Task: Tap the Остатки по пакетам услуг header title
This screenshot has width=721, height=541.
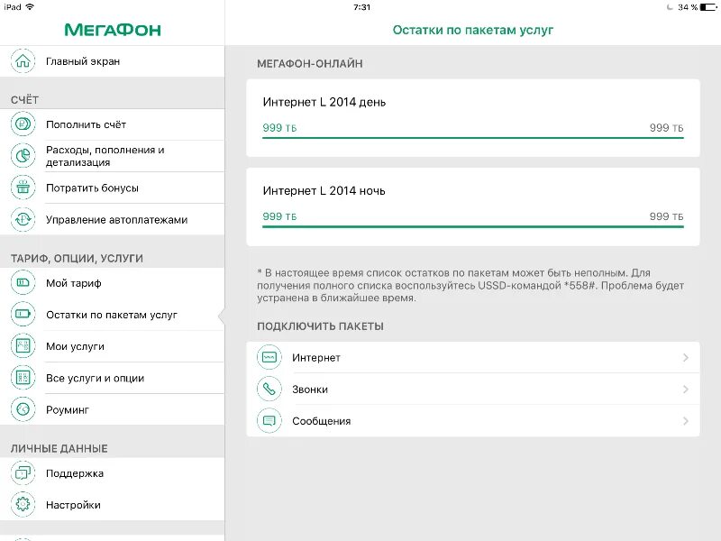Action: pos(472,30)
